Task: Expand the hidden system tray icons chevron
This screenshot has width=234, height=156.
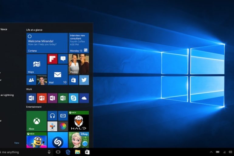Action: pyautogui.click(x=211, y=152)
